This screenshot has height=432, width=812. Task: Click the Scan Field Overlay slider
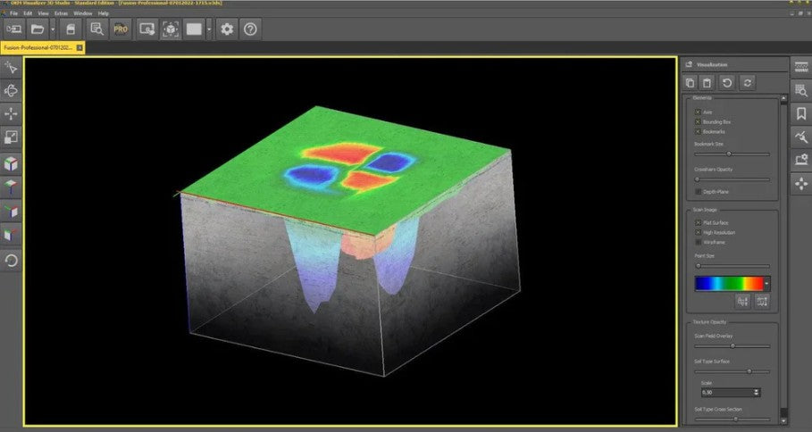coord(732,345)
